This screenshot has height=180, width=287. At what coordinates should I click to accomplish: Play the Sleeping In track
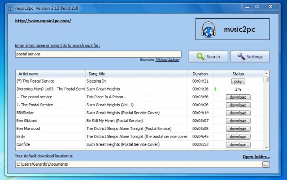(238, 82)
